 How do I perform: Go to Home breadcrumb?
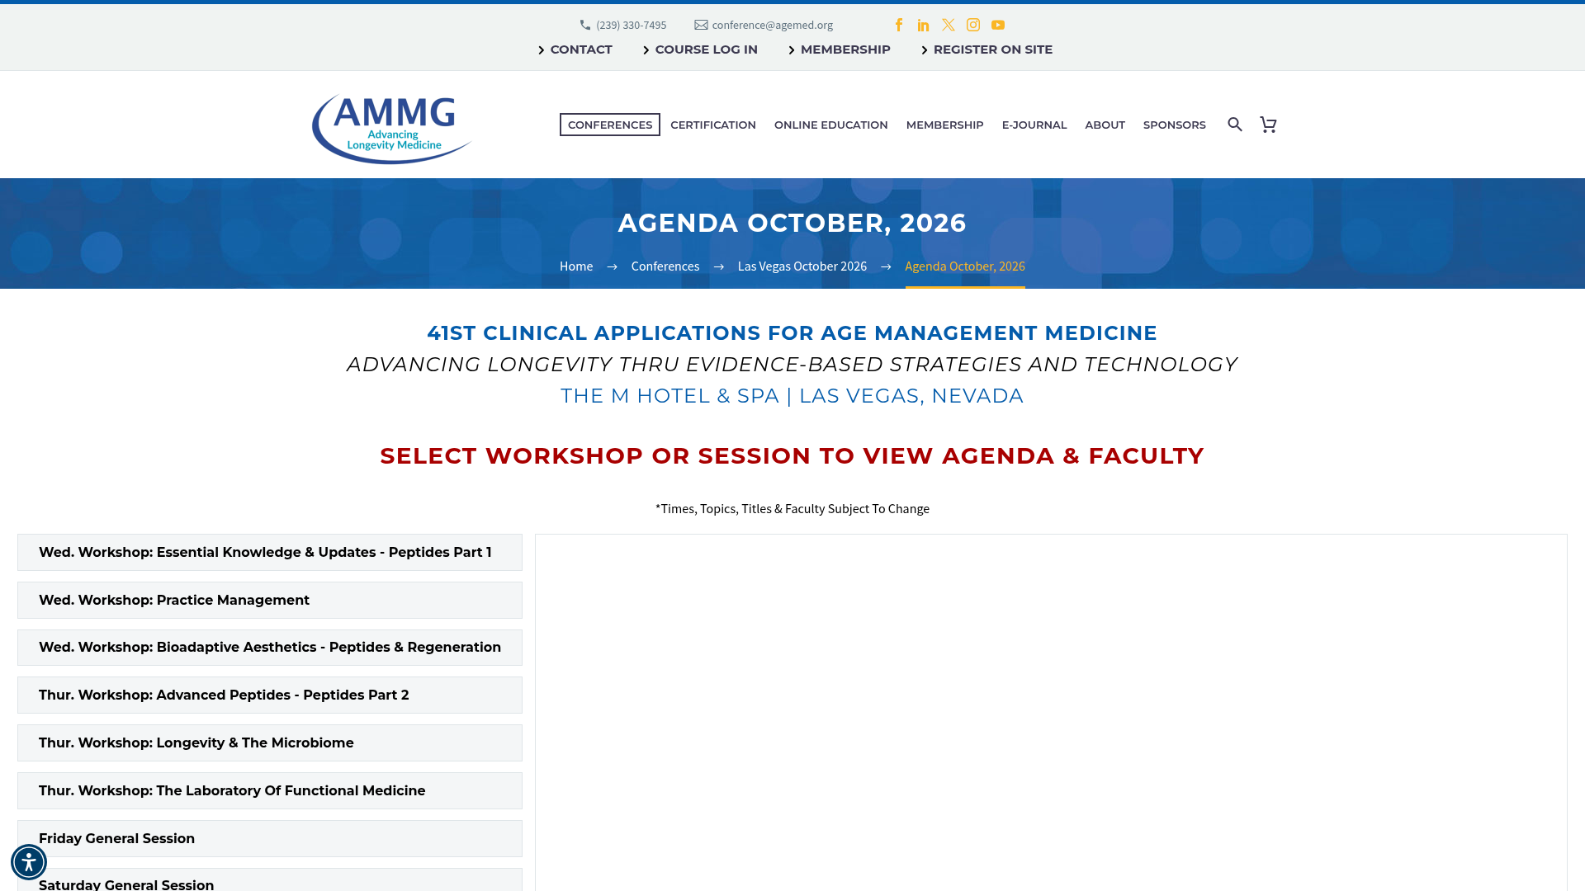576,266
